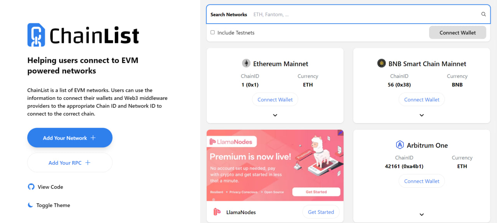This screenshot has width=497, height=223.
Task: Click the LlamaNodes logo icon
Action: click(x=217, y=212)
